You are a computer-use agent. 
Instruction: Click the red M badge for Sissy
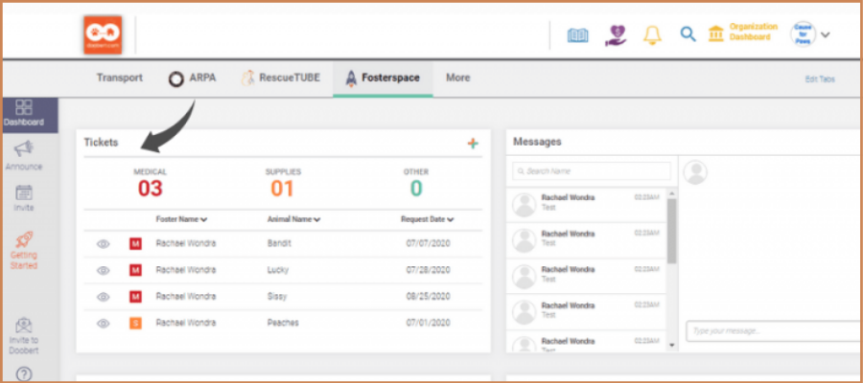pyautogui.click(x=135, y=297)
